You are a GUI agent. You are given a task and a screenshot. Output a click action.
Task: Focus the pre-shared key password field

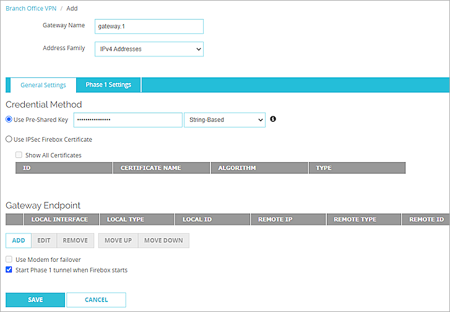tap(128, 120)
